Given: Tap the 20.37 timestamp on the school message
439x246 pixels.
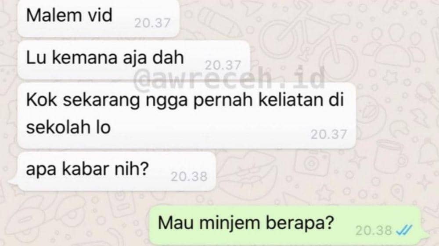Looking at the screenshot, I should tap(329, 134).
